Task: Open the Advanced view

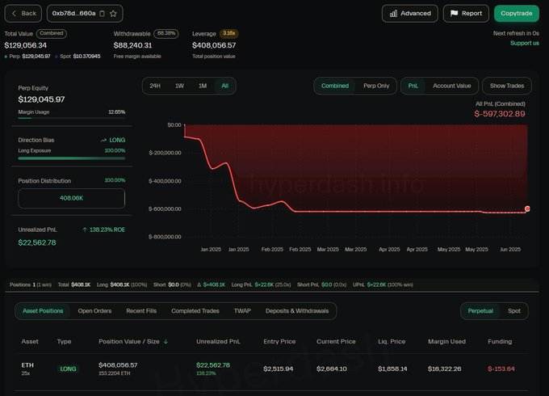Action: [x=409, y=13]
